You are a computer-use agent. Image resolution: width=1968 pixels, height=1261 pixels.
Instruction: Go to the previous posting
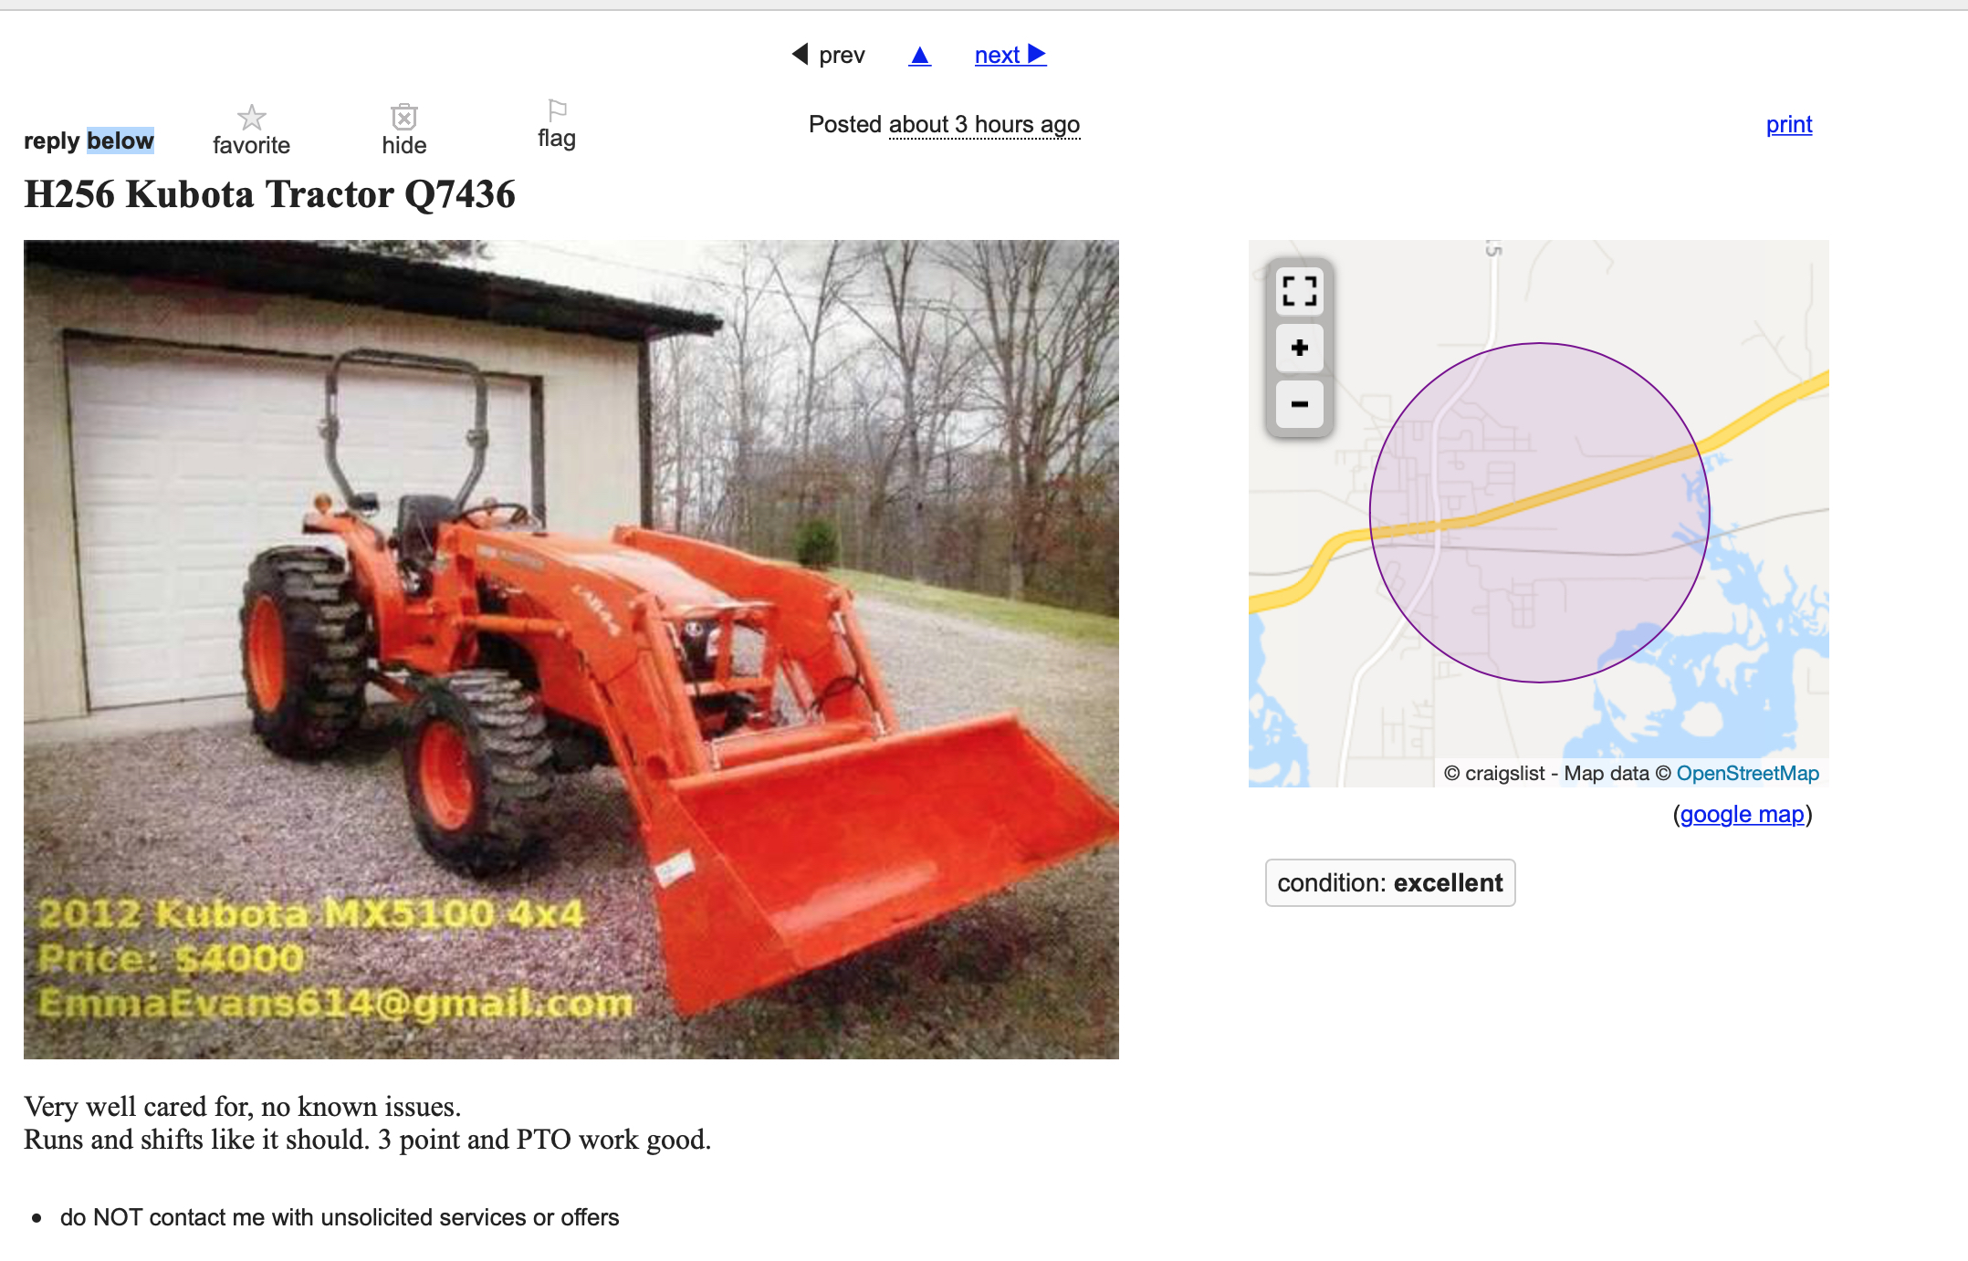pyautogui.click(x=828, y=55)
